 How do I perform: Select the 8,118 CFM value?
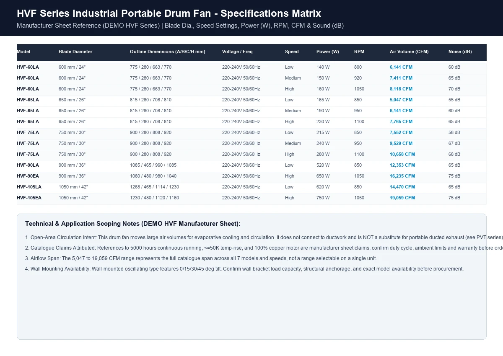[x=401, y=89]
